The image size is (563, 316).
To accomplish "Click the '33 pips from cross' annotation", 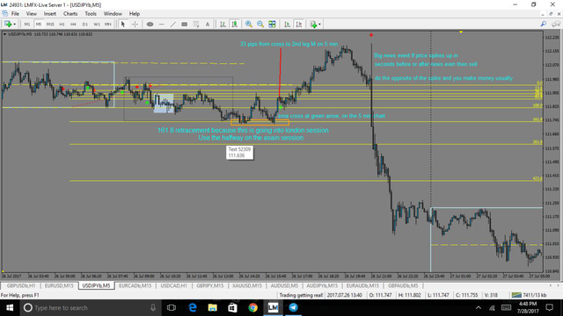I will pyautogui.click(x=289, y=44).
